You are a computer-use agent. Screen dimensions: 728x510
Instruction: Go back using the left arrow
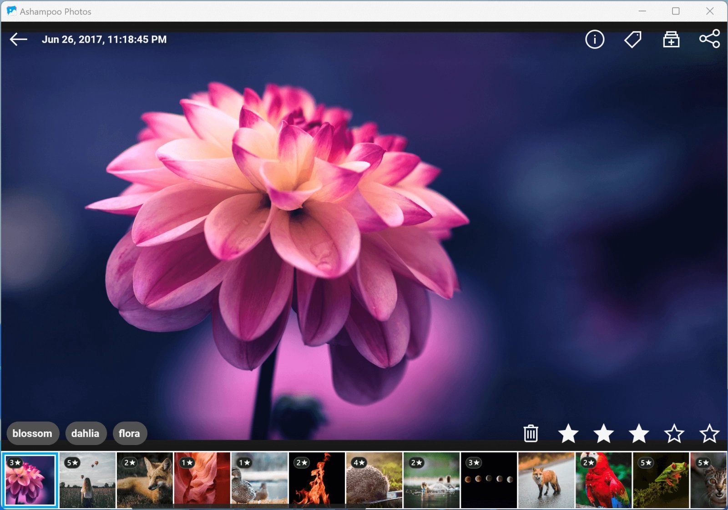click(x=19, y=40)
